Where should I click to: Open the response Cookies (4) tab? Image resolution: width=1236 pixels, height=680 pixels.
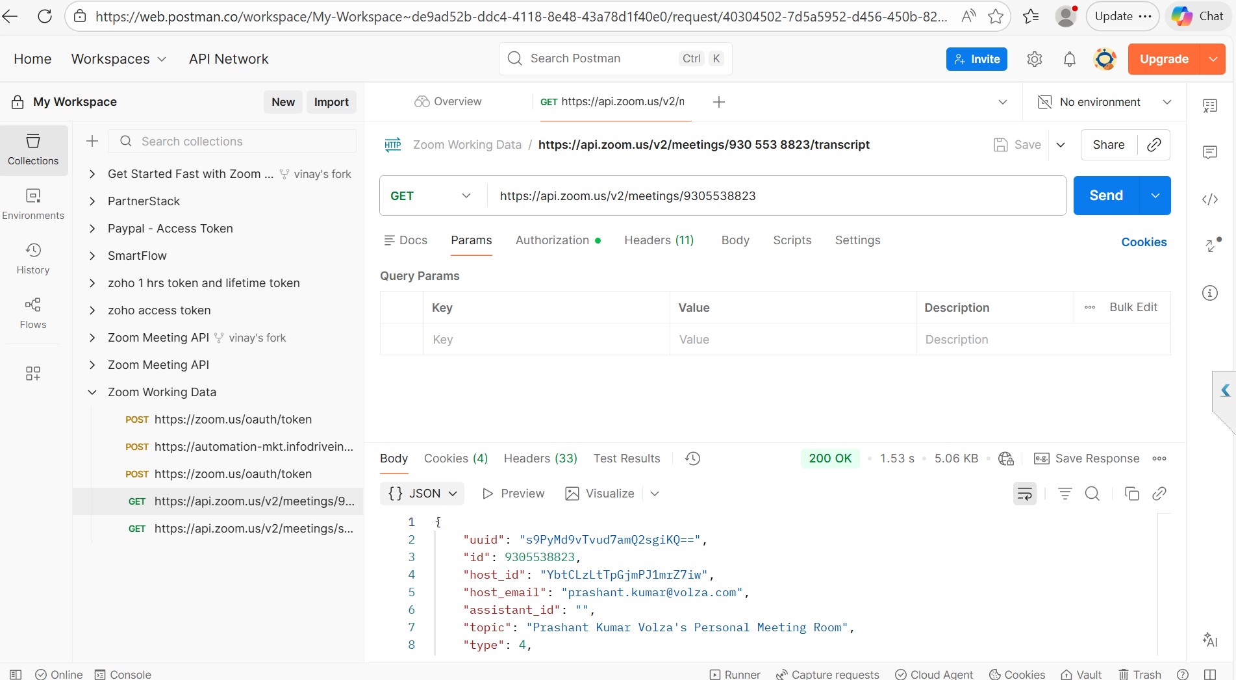(x=455, y=459)
